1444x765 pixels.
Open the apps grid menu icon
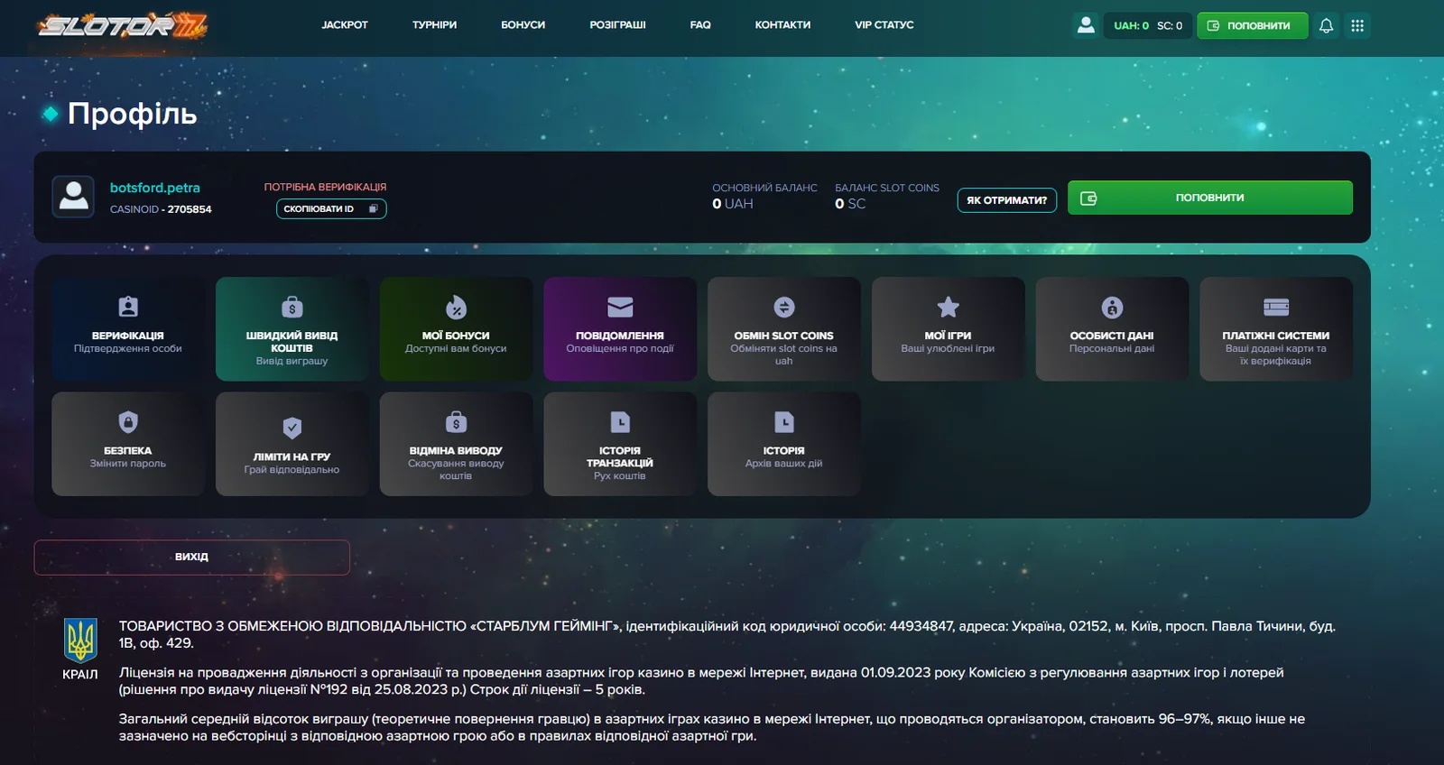[x=1357, y=25]
